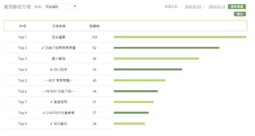Click the 最受歡迎方塊 page title

pos(17,7)
